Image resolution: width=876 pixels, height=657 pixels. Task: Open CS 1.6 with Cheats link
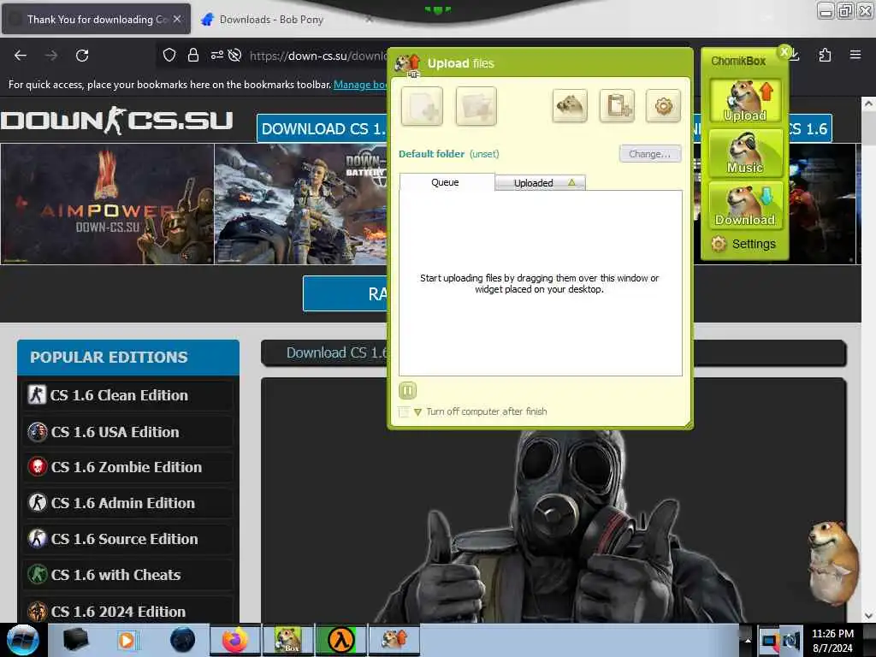[128, 575]
